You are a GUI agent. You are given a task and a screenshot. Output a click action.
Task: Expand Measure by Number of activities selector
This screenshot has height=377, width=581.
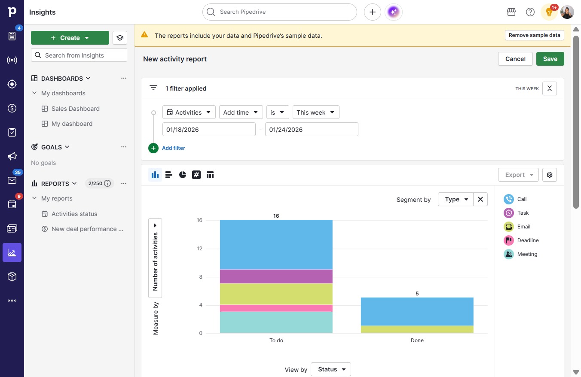[155, 258]
